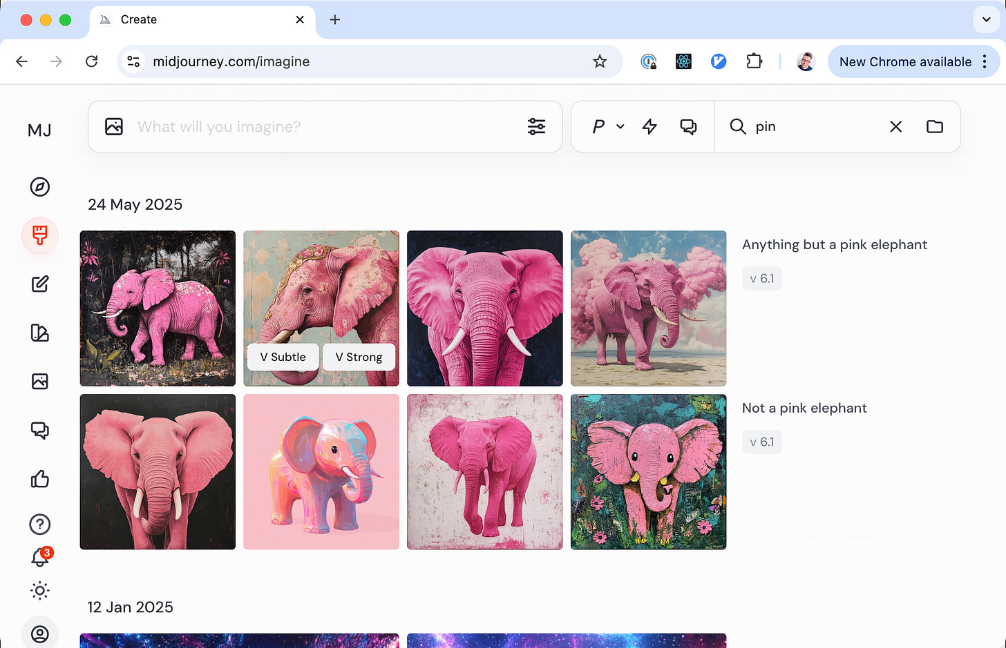Open the Explore compass icon in sidebar
The height and width of the screenshot is (648, 1006).
[x=40, y=187]
